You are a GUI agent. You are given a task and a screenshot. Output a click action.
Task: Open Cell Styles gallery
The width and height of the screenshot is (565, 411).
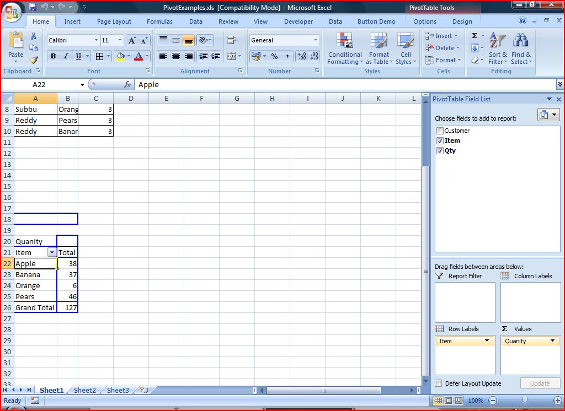(x=406, y=48)
